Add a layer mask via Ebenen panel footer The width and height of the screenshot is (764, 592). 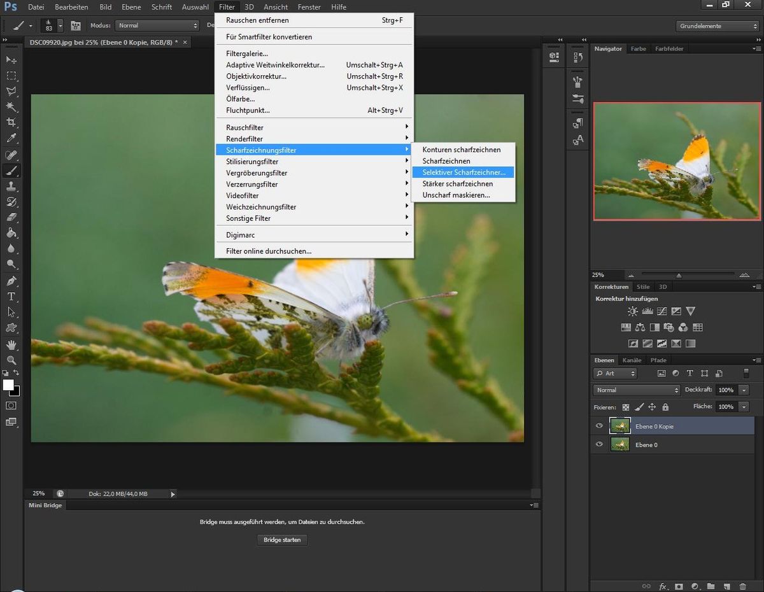pos(679,586)
